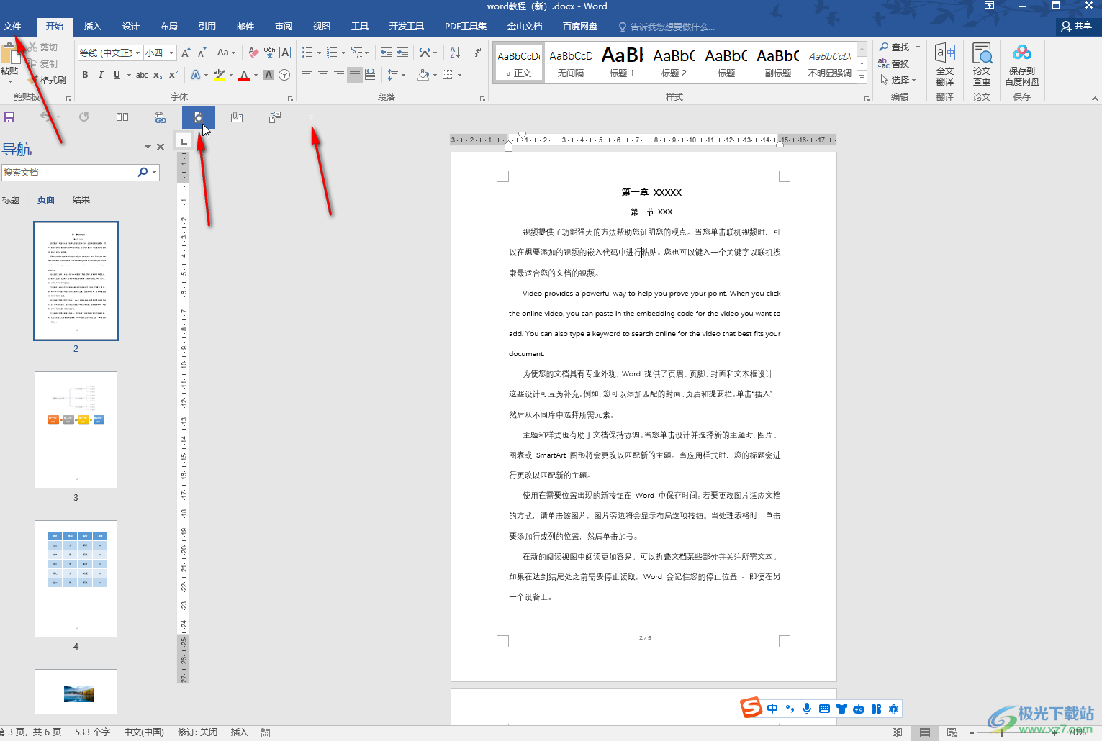Screen dimensions: 1102x741
Task: Switch to the Layout tab
Action: 169,26
